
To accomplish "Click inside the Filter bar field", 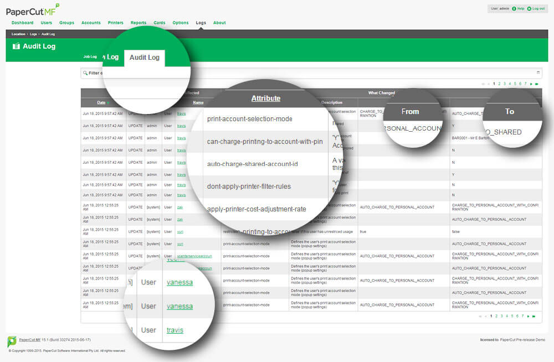I will point(311,73).
